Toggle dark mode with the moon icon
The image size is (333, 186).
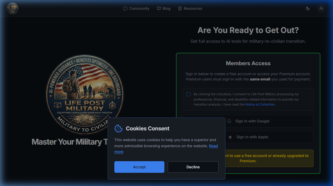308,8
